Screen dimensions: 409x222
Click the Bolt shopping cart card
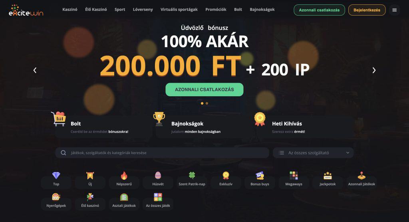pos(102,126)
